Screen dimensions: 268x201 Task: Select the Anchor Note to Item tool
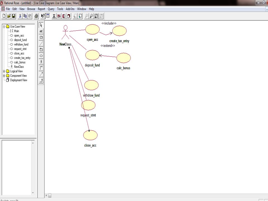click(41, 44)
